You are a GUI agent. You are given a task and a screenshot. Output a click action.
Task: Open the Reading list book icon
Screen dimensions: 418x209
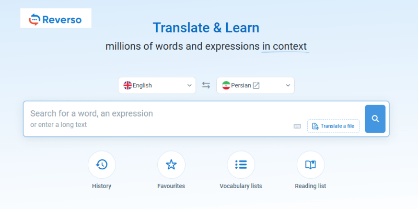click(310, 165)
